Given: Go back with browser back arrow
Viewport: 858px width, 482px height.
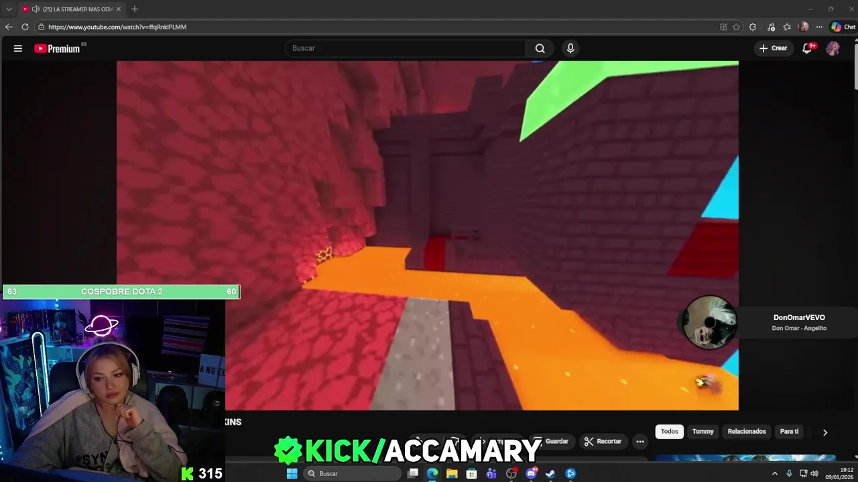Looking at the screenshot, I should coord(9,27).
